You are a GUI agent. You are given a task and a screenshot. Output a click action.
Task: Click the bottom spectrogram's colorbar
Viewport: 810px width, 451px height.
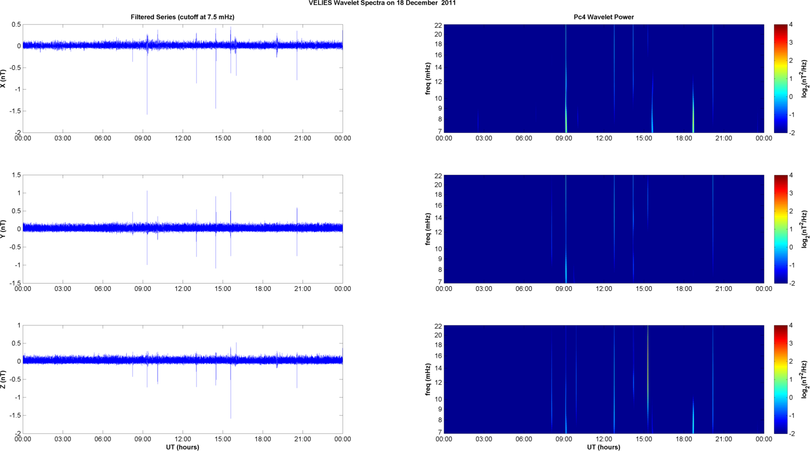(780, 379)
